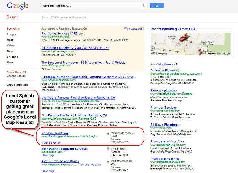The height and width of the screenshot is (173, 238).
Task: Click www.ars.com/SanDiego green URL
Action: tap(55, 37)
